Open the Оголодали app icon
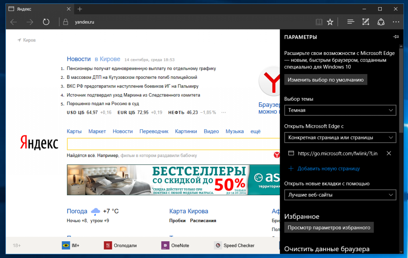This screenshot has height=258, width=408. coord(108,245)
